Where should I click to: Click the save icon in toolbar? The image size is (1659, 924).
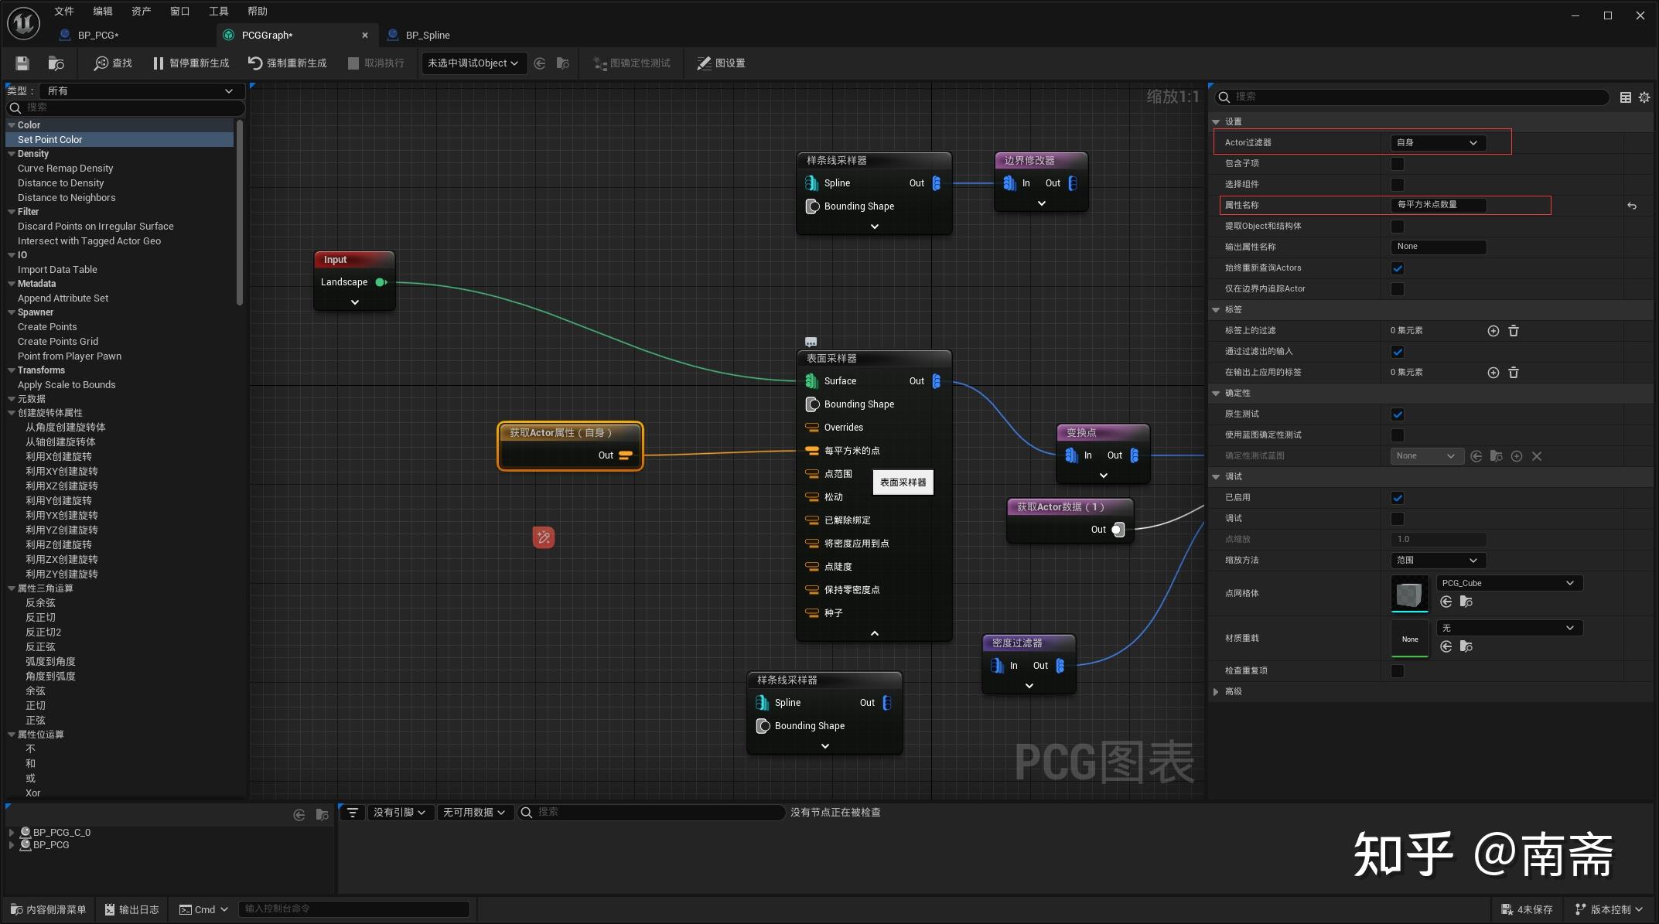click(x=22, y=63)
